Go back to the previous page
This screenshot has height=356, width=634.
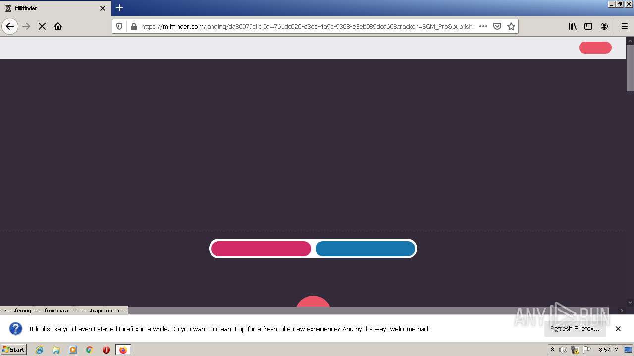[x=10, y=26]
